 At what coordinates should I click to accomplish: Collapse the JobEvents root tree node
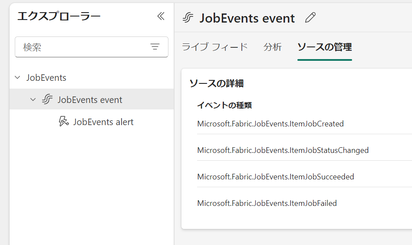18,78
